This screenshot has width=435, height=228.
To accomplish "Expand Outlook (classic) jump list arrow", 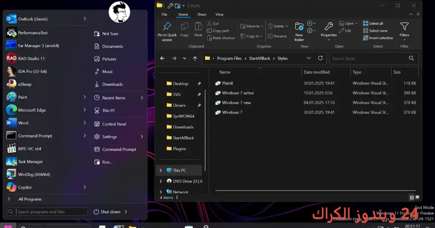I will pyautogui.click(x=85, y=19).
